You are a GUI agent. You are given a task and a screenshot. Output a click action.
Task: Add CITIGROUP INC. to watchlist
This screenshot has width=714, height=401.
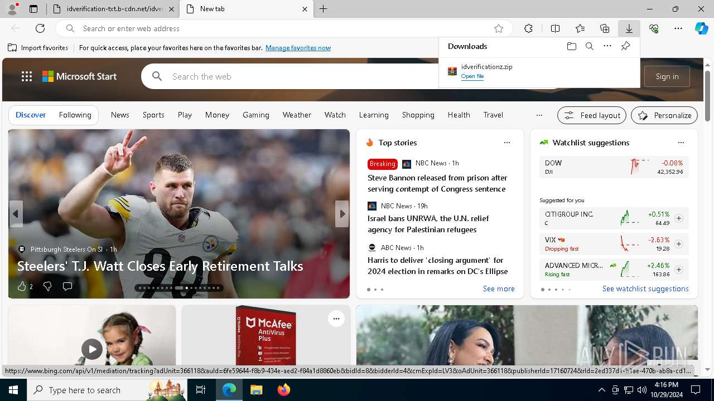679,218
